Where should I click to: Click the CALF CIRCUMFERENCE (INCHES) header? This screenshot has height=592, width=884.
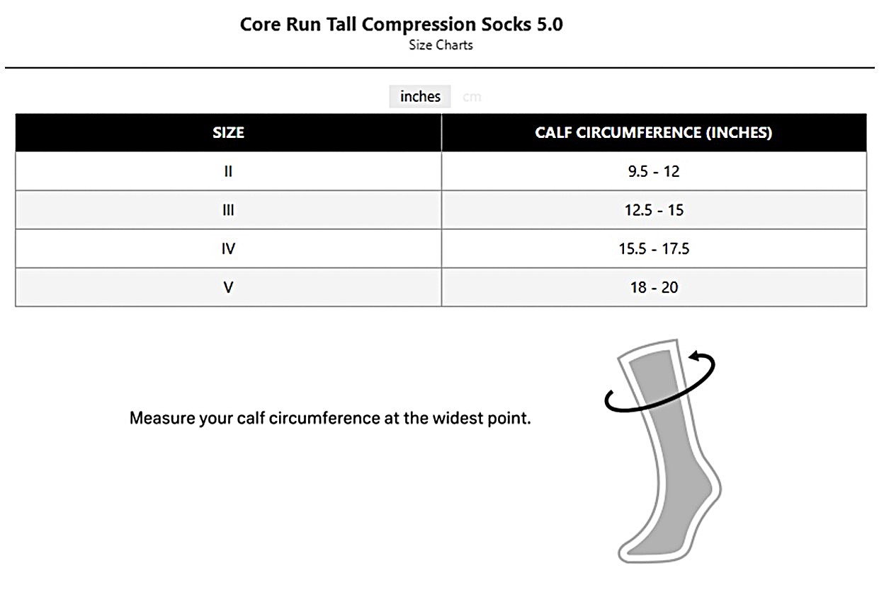(x=653, y=133)
